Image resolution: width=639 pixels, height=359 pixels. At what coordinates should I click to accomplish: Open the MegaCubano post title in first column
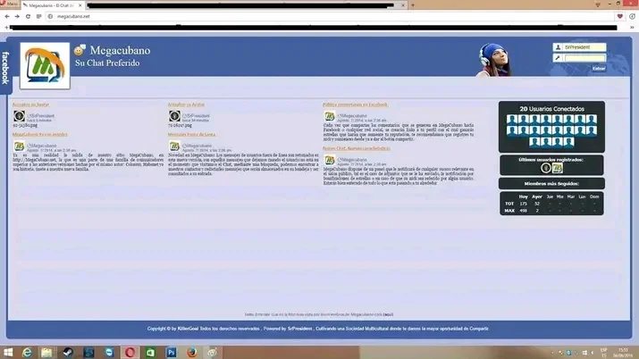(39, 134)
